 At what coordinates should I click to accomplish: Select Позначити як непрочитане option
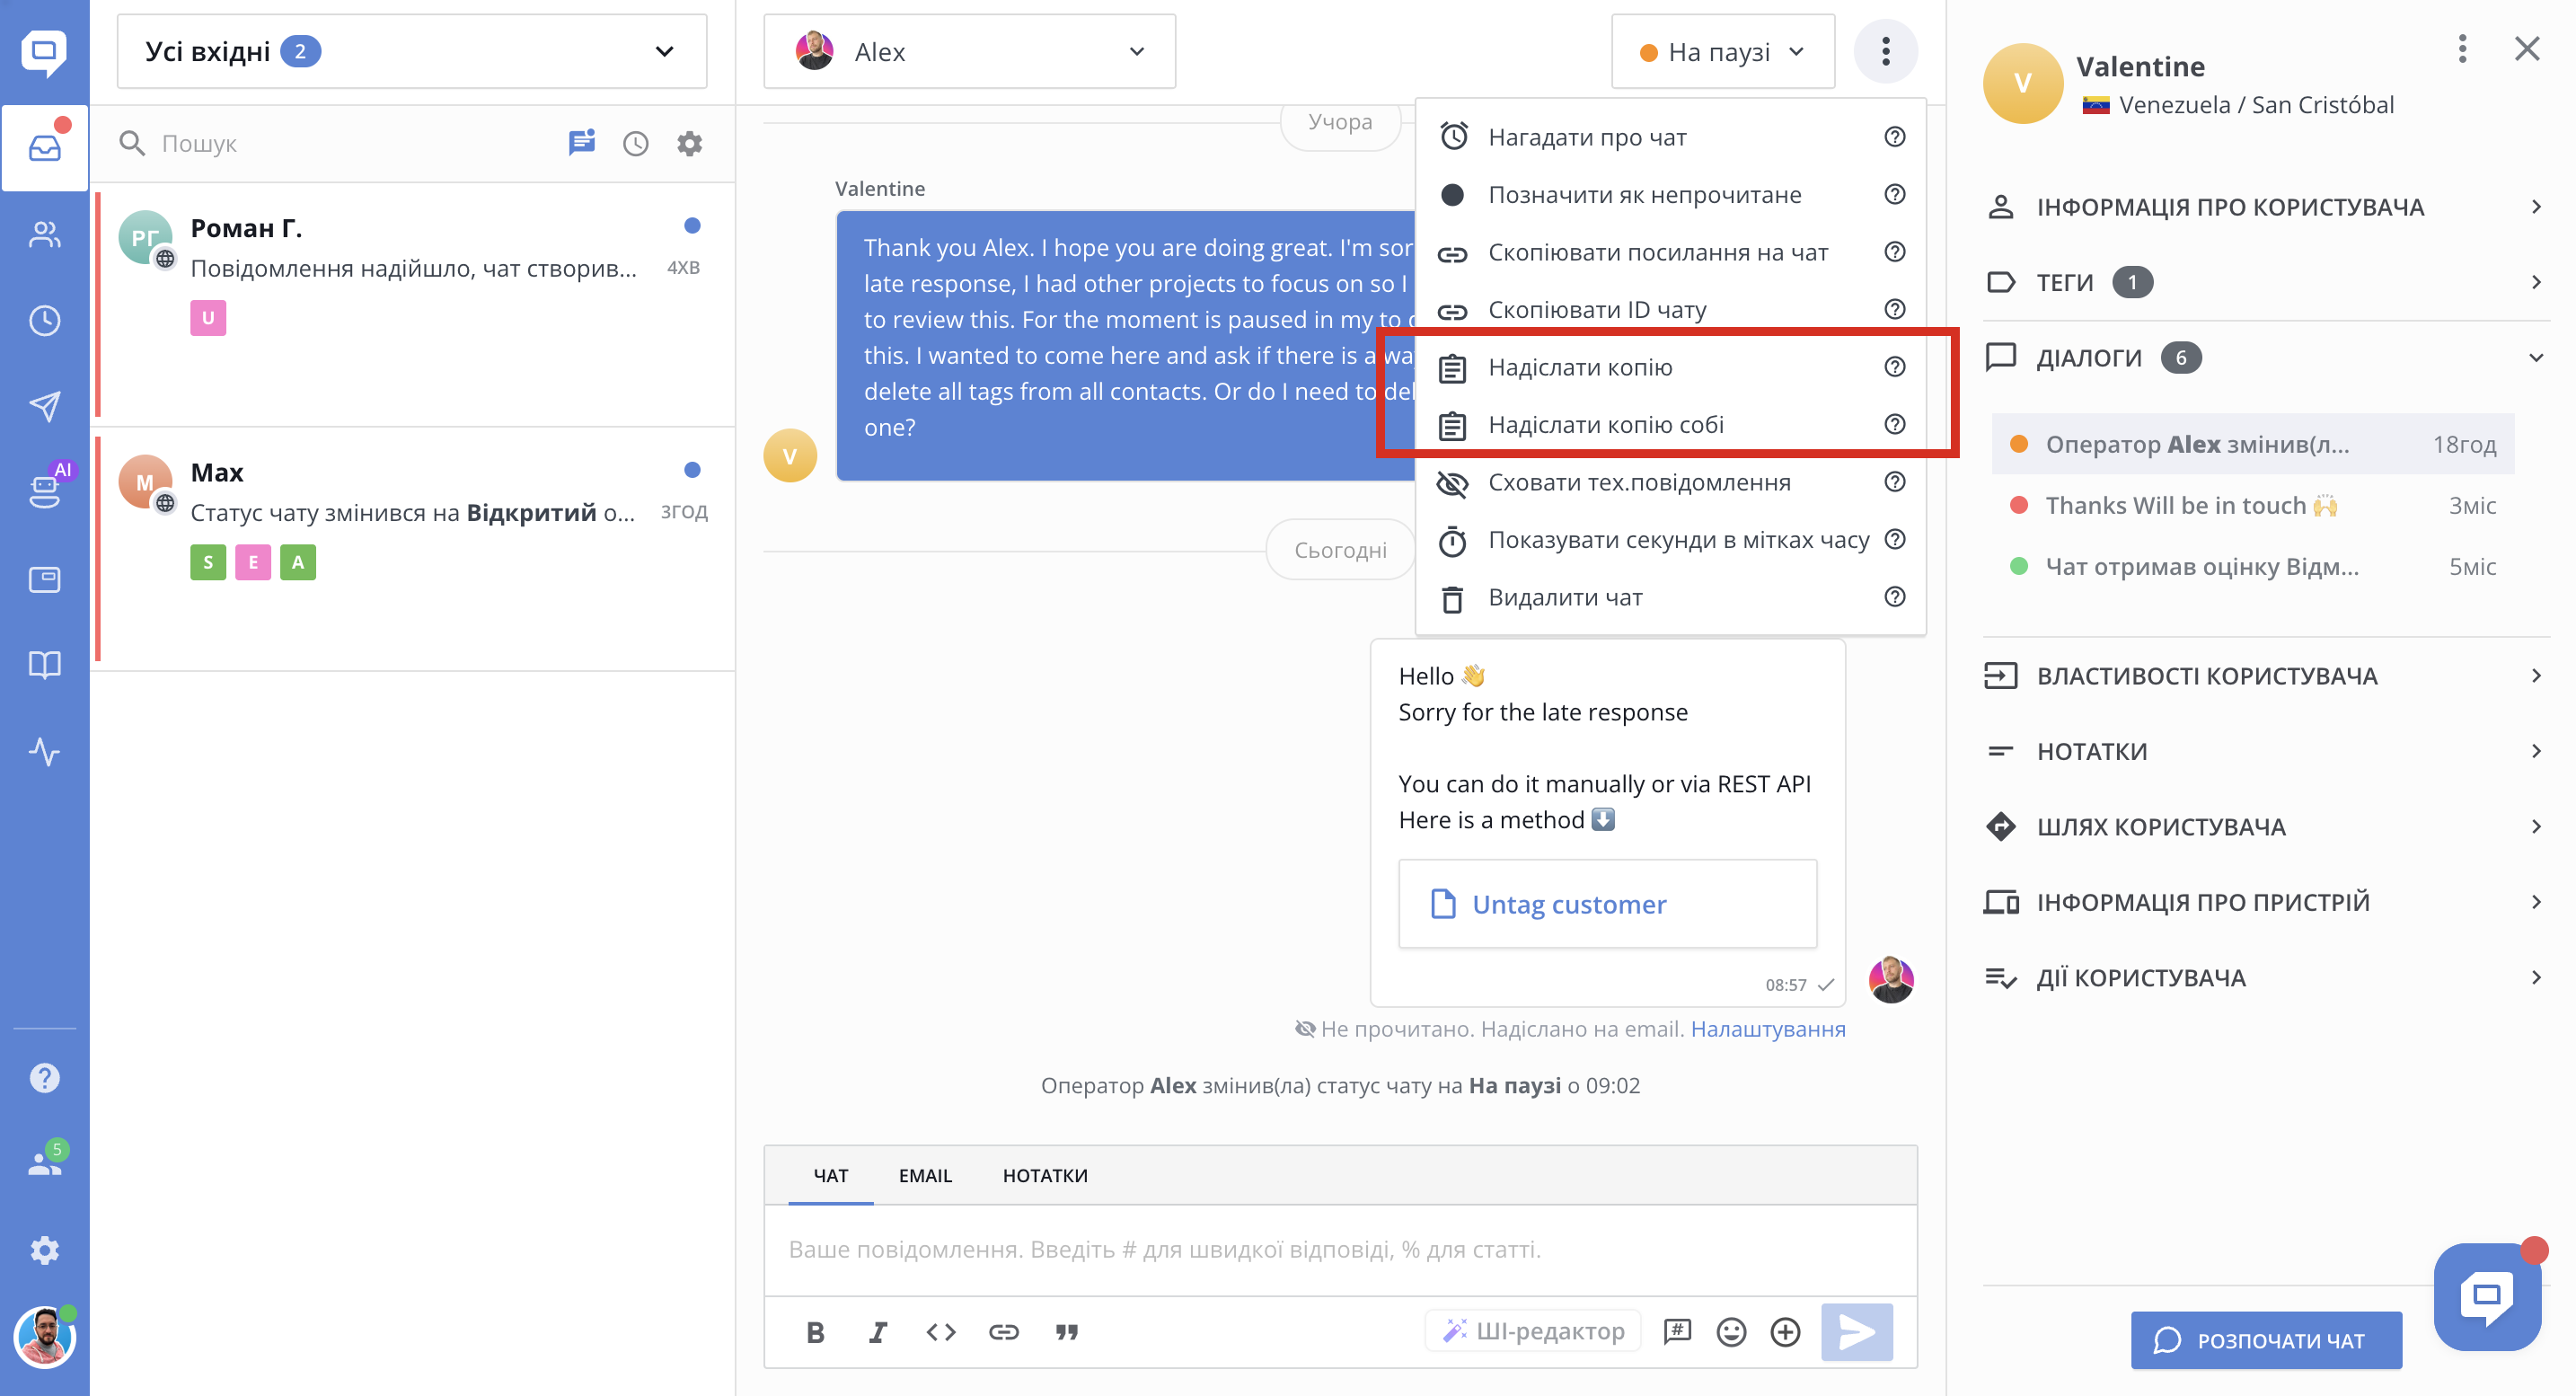pos(1644,194)
